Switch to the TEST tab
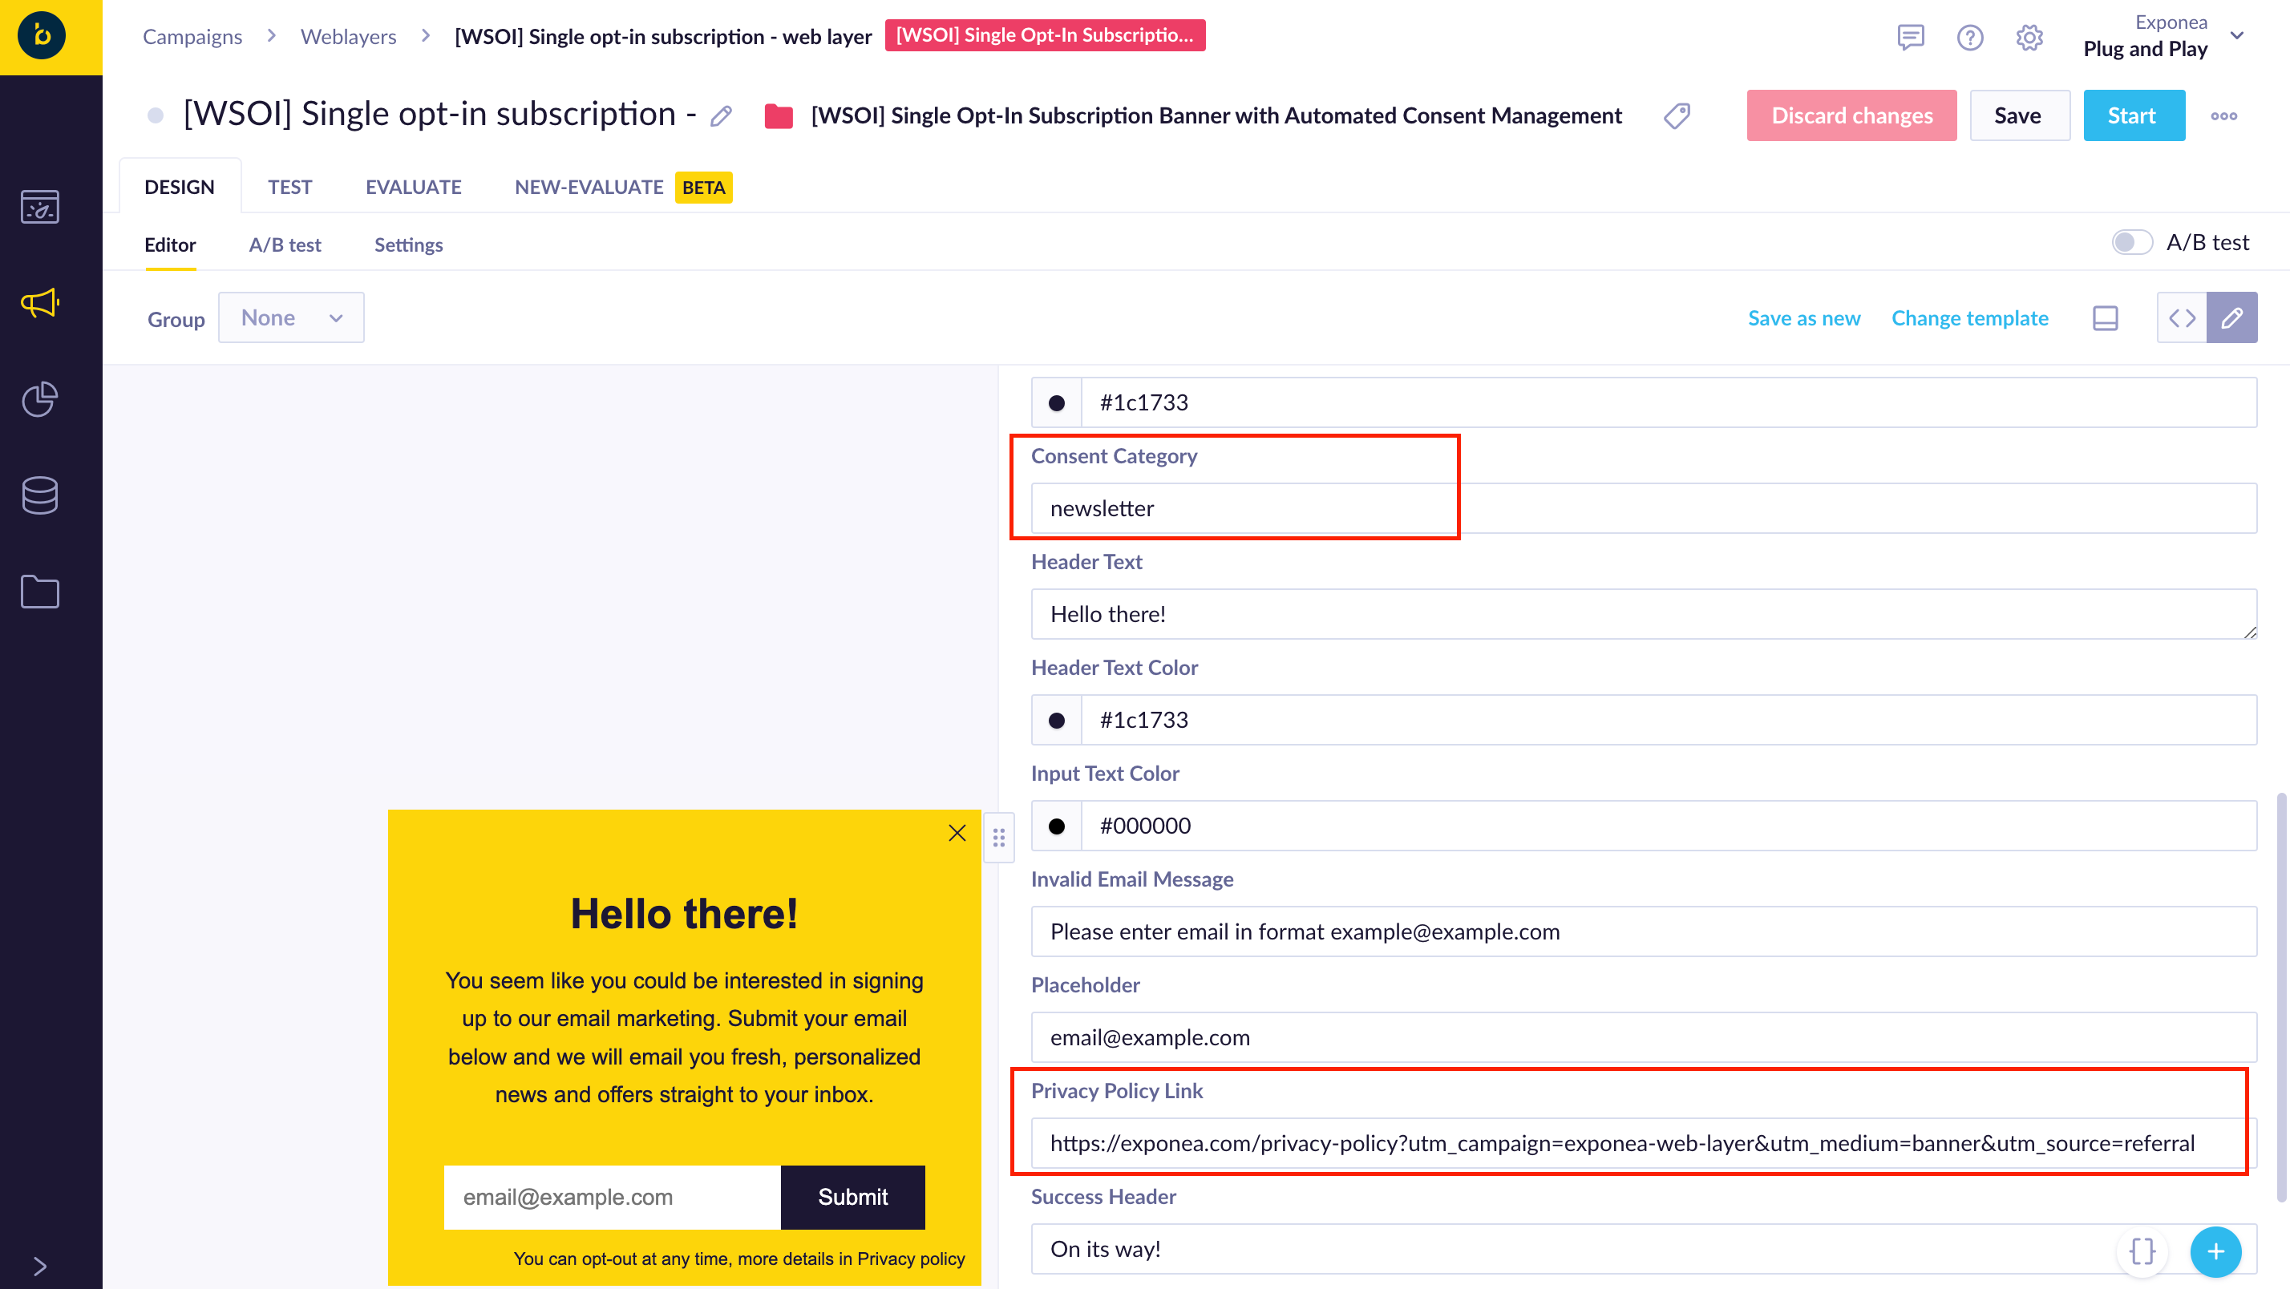Viewport: 2290px width, 1289px height. [x=289, y=187]
